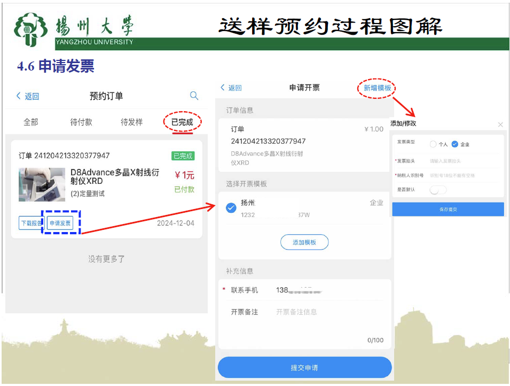Screen dimensions: 510x386
Task: Select the 已完成 tab
Action: (x=182, y=122)
